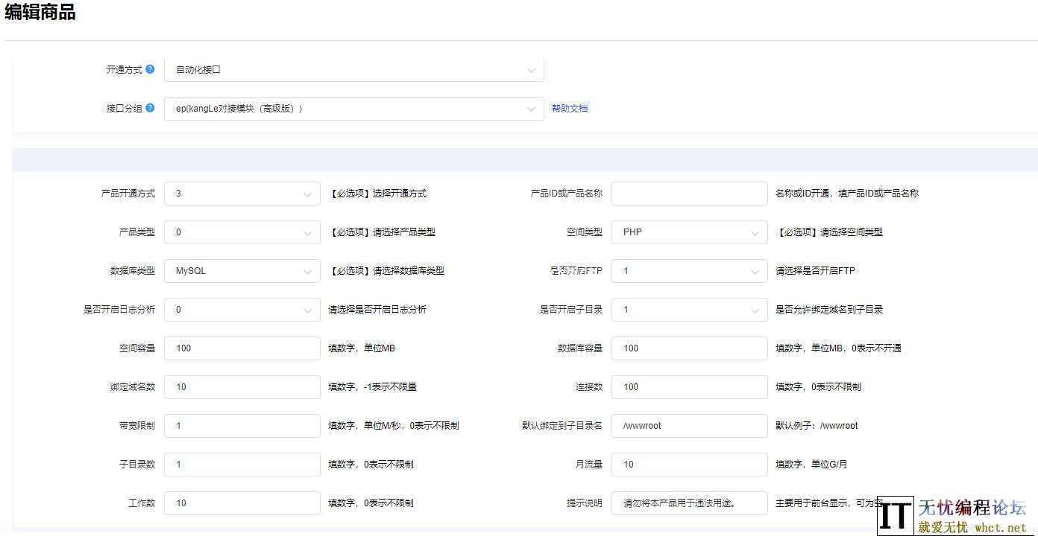Focus the 月流量 input field
The height and width of the screenshot is (542, 1038).
tap(689, 465)
